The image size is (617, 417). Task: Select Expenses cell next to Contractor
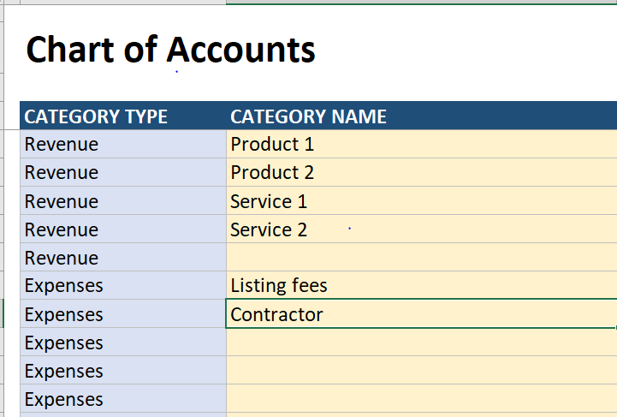(123, 313)
